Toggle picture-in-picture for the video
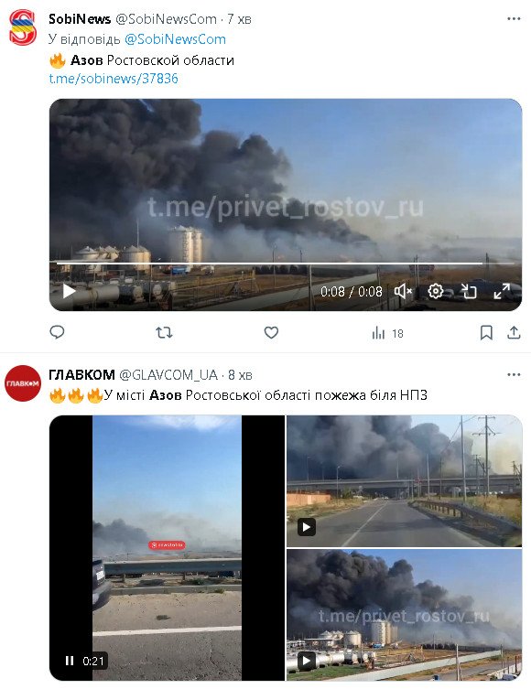The width and height of the screenshot is (531, 689). click(x=469, y=291)
